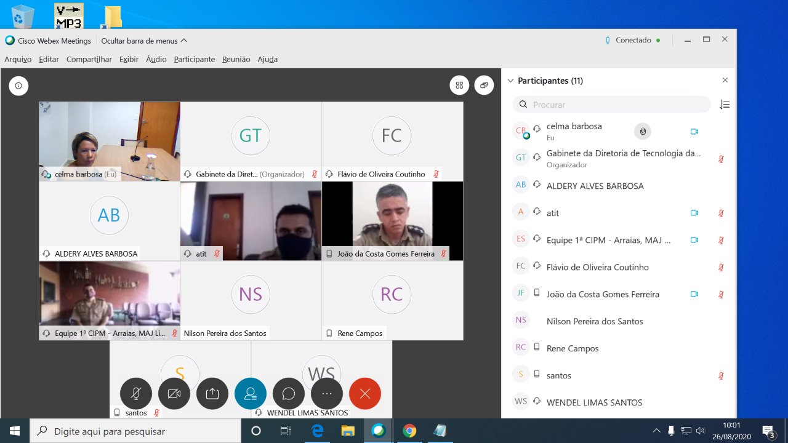Close the participants panel
Image resolution: width=788 pixels, height=443 pixels.
pos(725,81)
